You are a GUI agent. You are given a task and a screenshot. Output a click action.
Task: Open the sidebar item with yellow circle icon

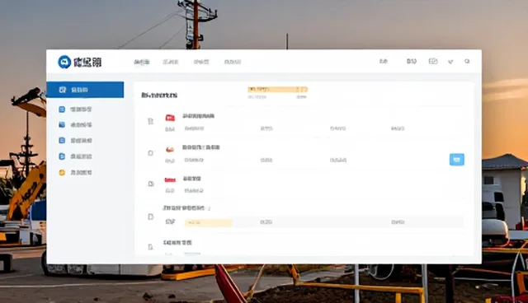[x=76, y=172]
